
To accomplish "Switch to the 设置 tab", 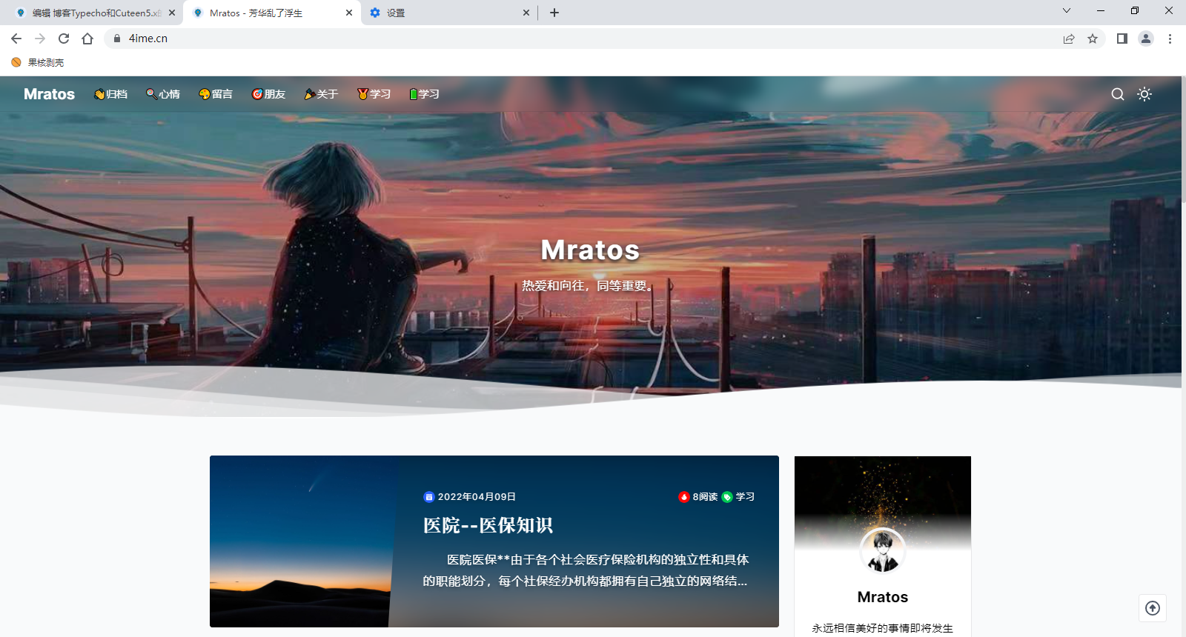I will (x=449, y=13).
